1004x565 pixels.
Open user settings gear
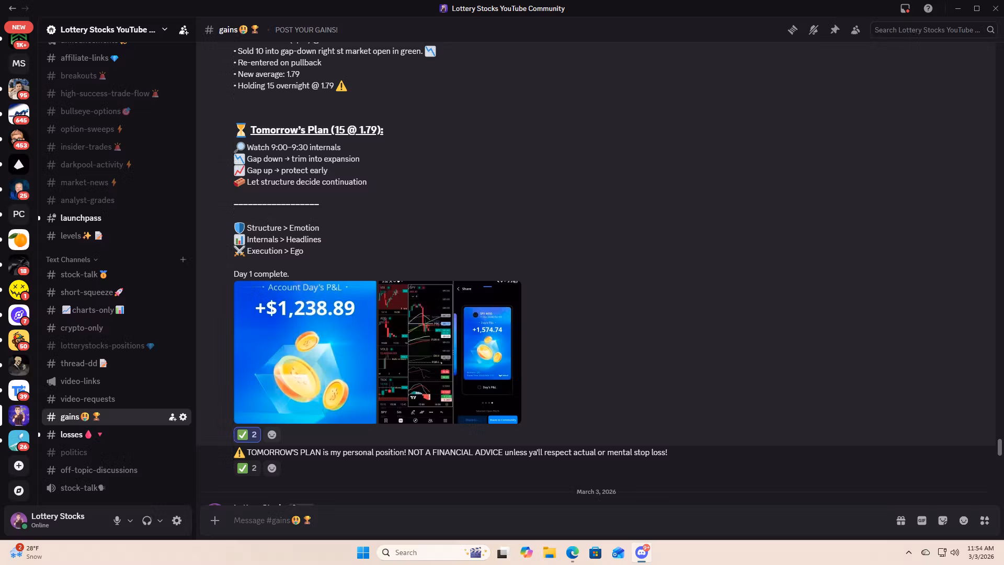[177, 521]
